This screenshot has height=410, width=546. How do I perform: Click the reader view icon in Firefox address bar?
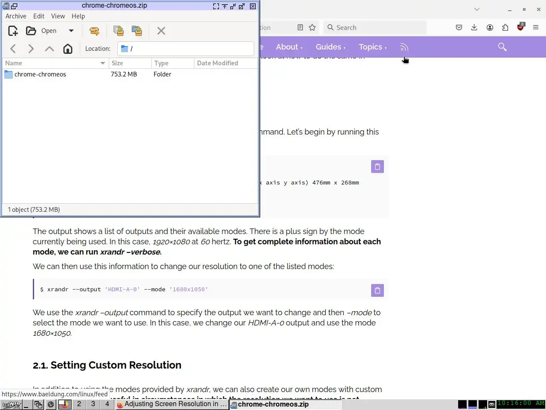(x=300, y=27)
